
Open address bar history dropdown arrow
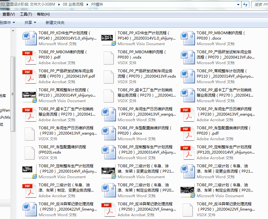tap(238, 4)
